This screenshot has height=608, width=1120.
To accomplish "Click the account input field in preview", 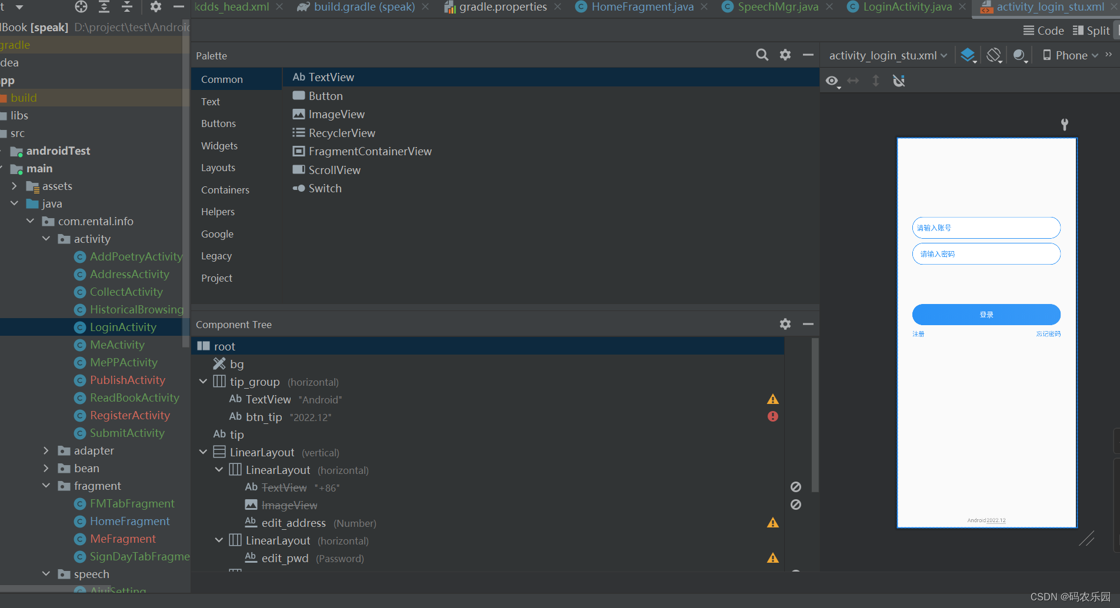I will click(986, 228).
